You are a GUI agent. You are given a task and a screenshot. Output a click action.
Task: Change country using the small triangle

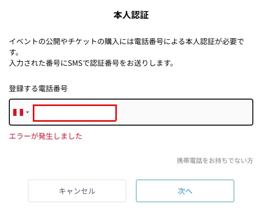click(x=27, y=112)
